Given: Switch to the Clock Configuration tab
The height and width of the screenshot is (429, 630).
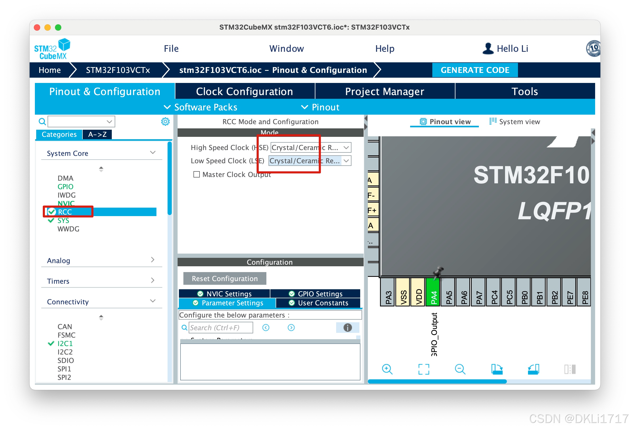Looking at the screenshot, I should tap(244, 91).
